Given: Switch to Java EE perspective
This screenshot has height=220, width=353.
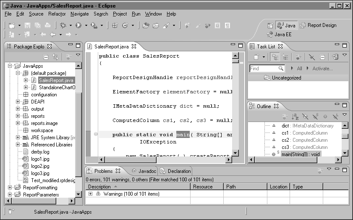Looking at the screenshot, I should click(279, 34).
